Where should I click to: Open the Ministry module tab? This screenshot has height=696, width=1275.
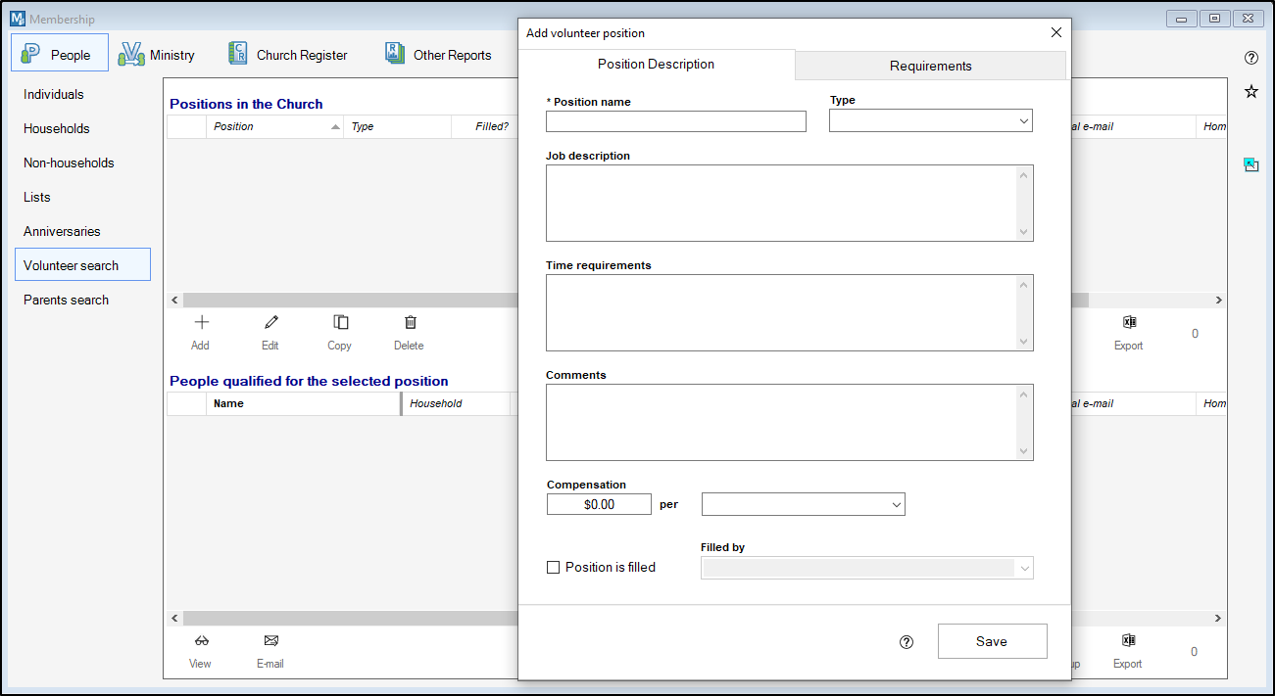(157, 55)
